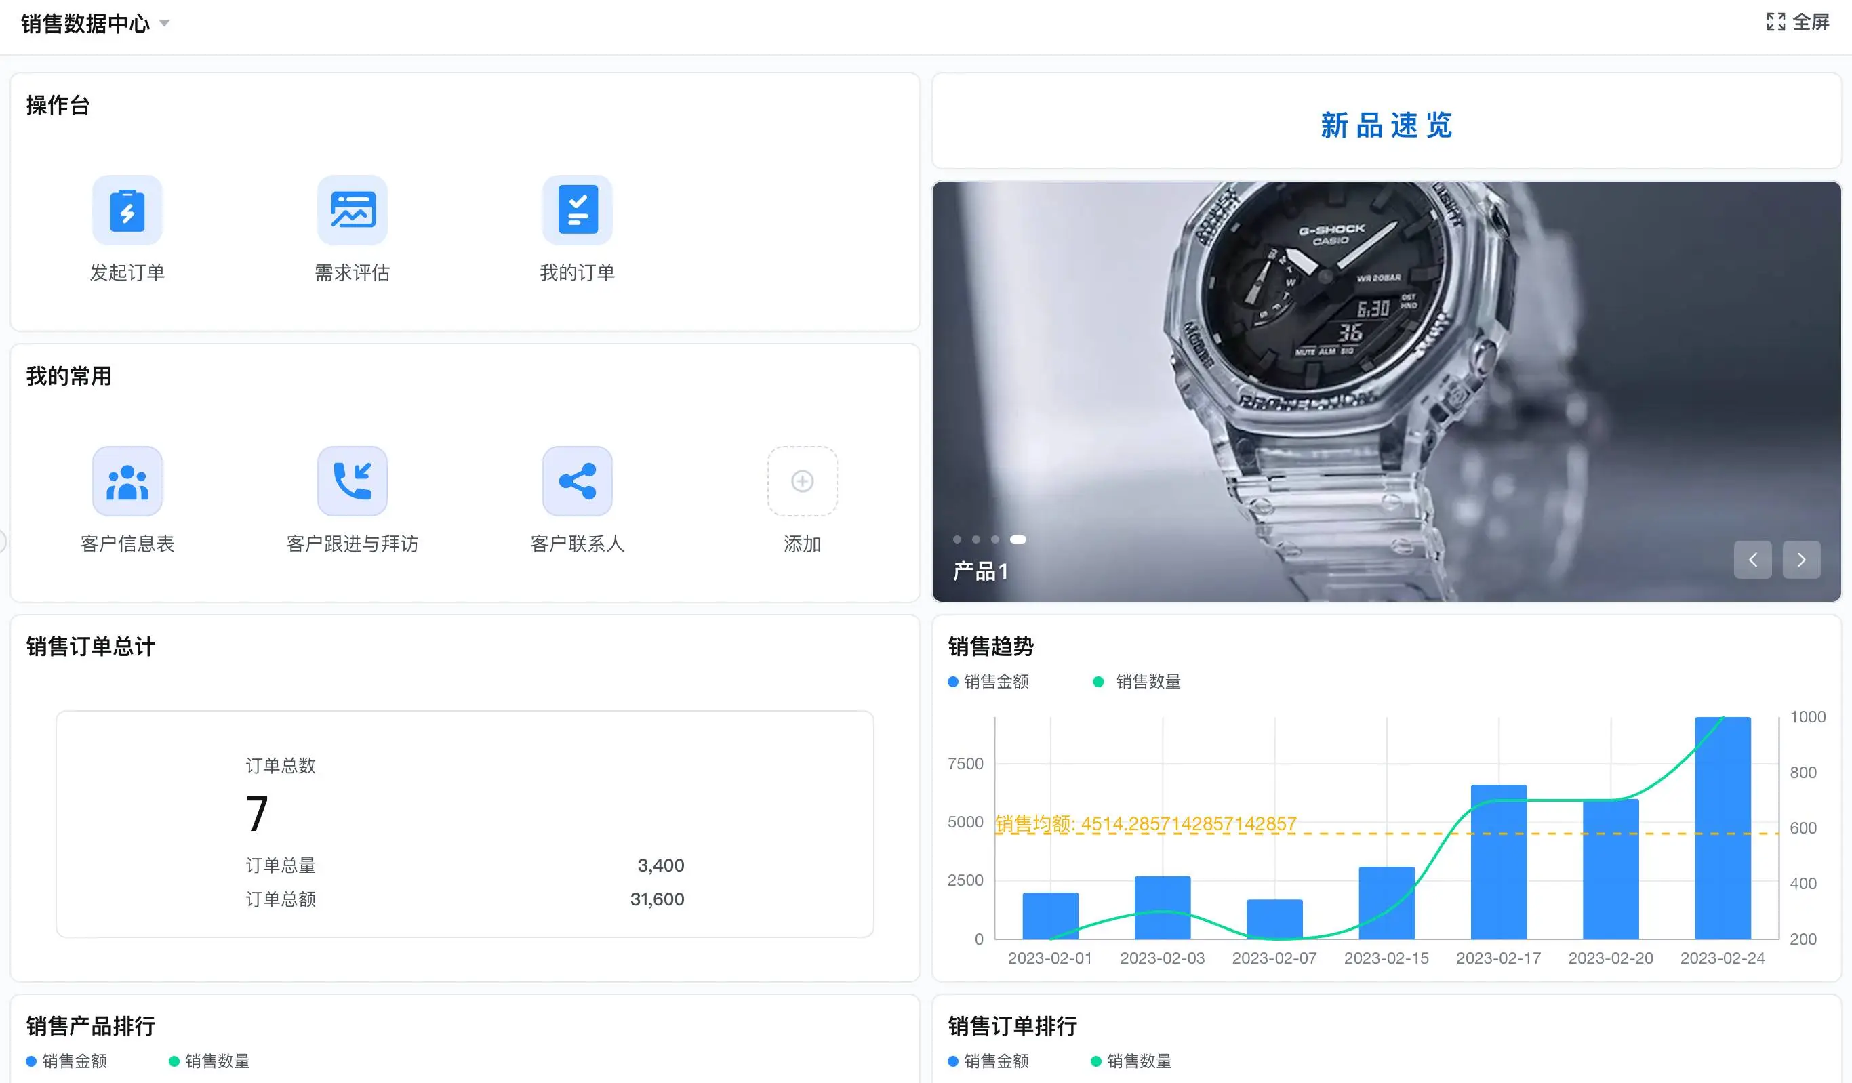1852x1083 pixels.
Task: Select the third carousel indicator dot
Action: point(995,539)
